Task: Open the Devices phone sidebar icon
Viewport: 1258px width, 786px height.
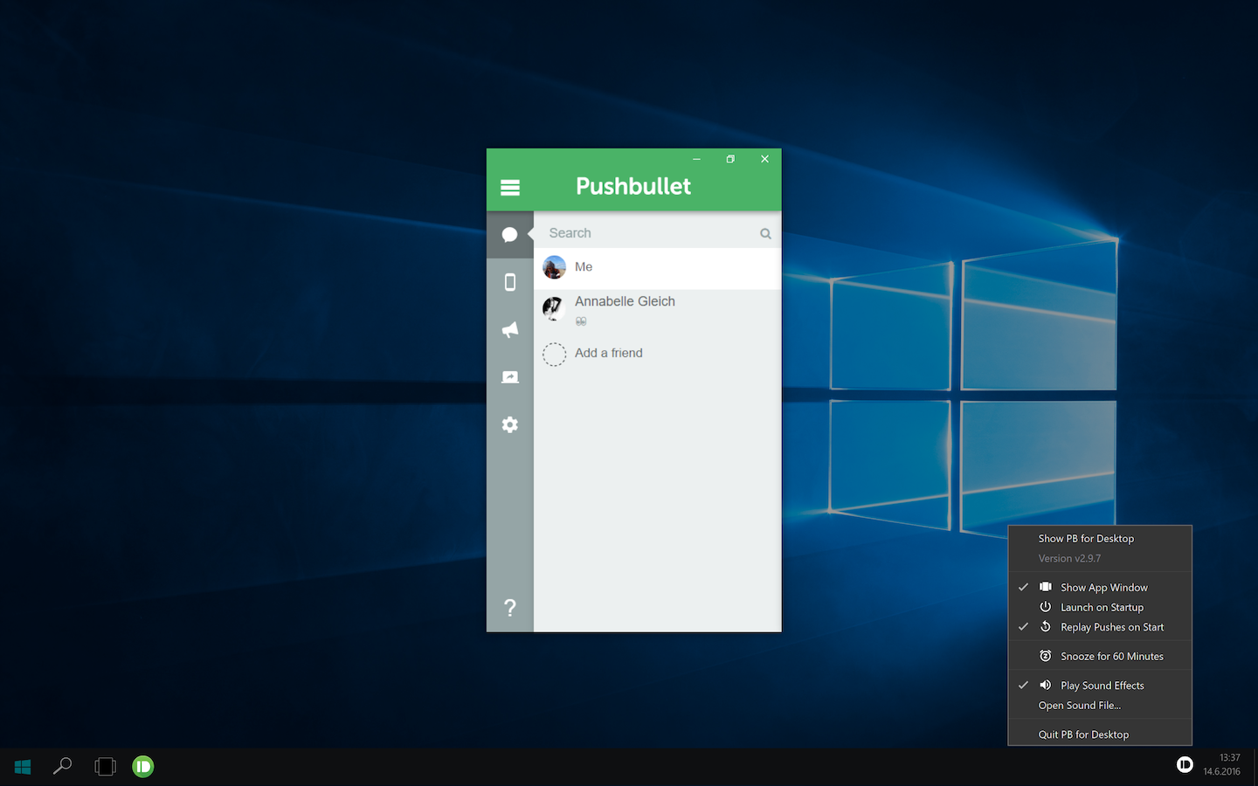Action: tap(510, 282)
